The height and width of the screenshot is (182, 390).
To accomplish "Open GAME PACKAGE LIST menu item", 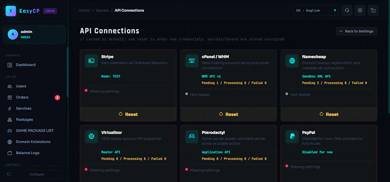I will pos(35,130).
